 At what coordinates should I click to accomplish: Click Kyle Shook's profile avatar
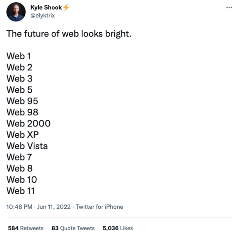(16, 12)
